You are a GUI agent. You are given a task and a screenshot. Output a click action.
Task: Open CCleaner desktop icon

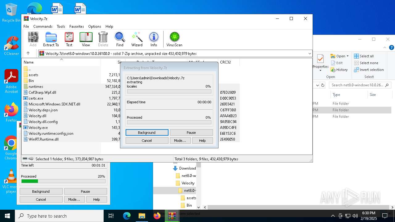point(11,46)
